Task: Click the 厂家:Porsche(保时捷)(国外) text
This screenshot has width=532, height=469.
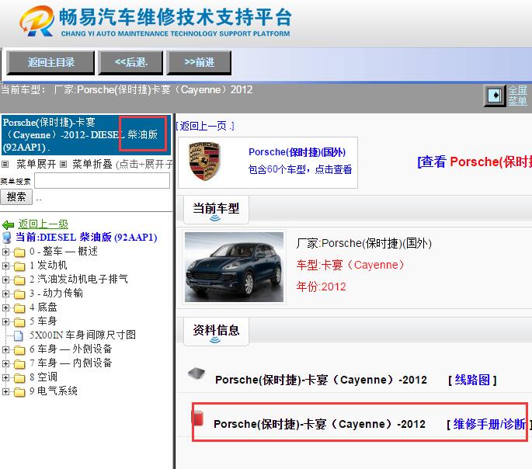Action: tap(363, 243)
